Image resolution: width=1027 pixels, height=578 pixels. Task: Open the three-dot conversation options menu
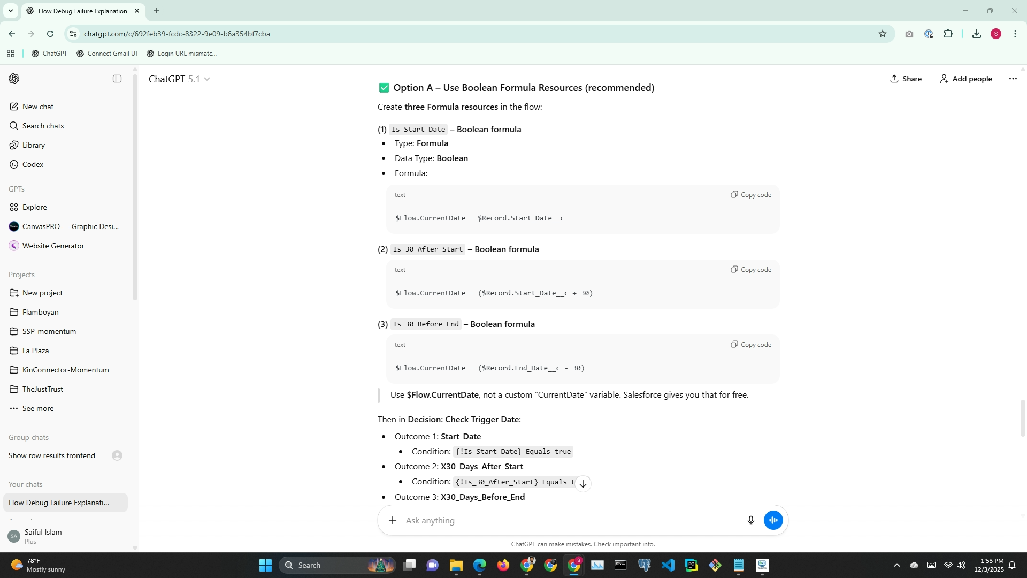coord(1013,79)
